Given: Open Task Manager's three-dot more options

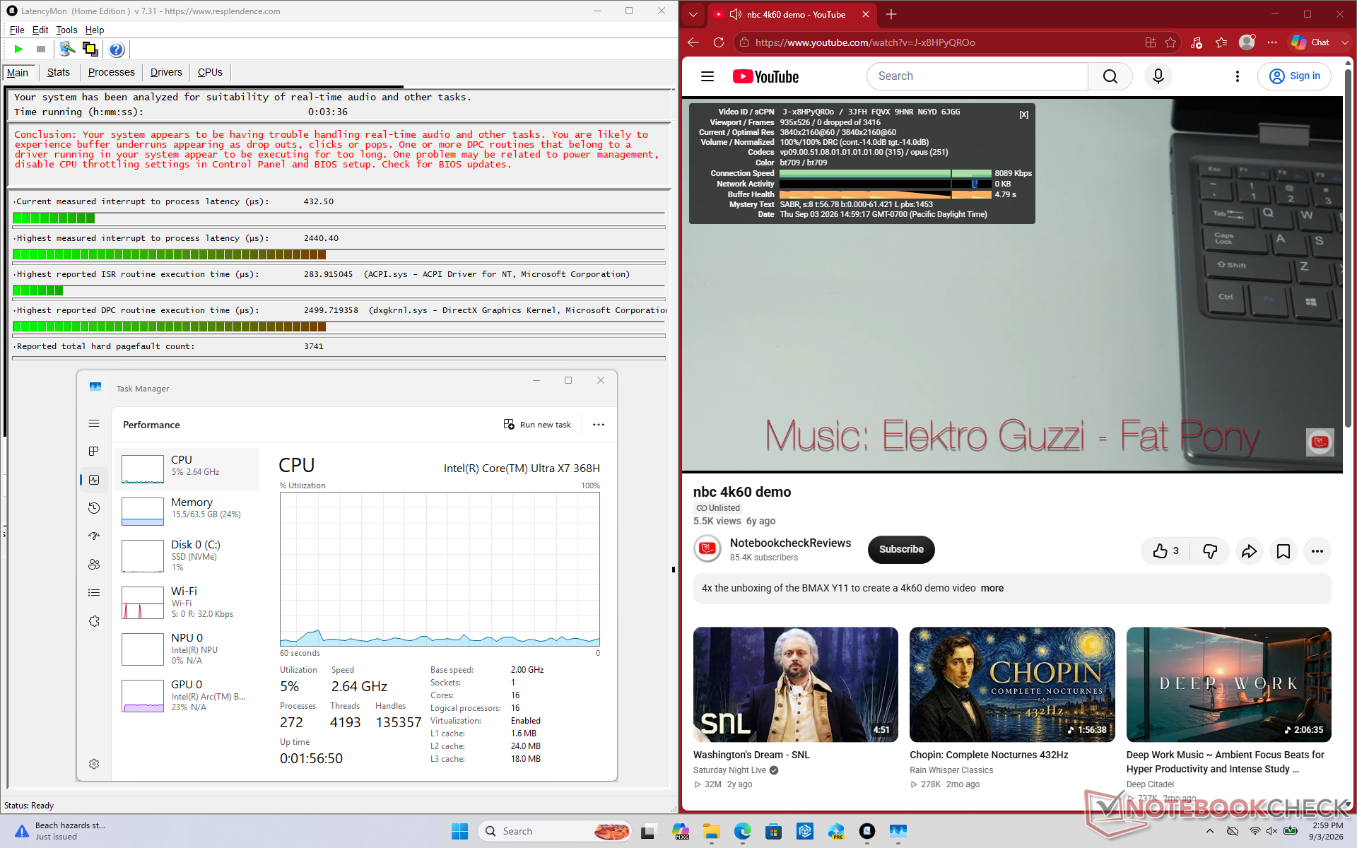Looking at the screenshot, I should tap(599, 425).
